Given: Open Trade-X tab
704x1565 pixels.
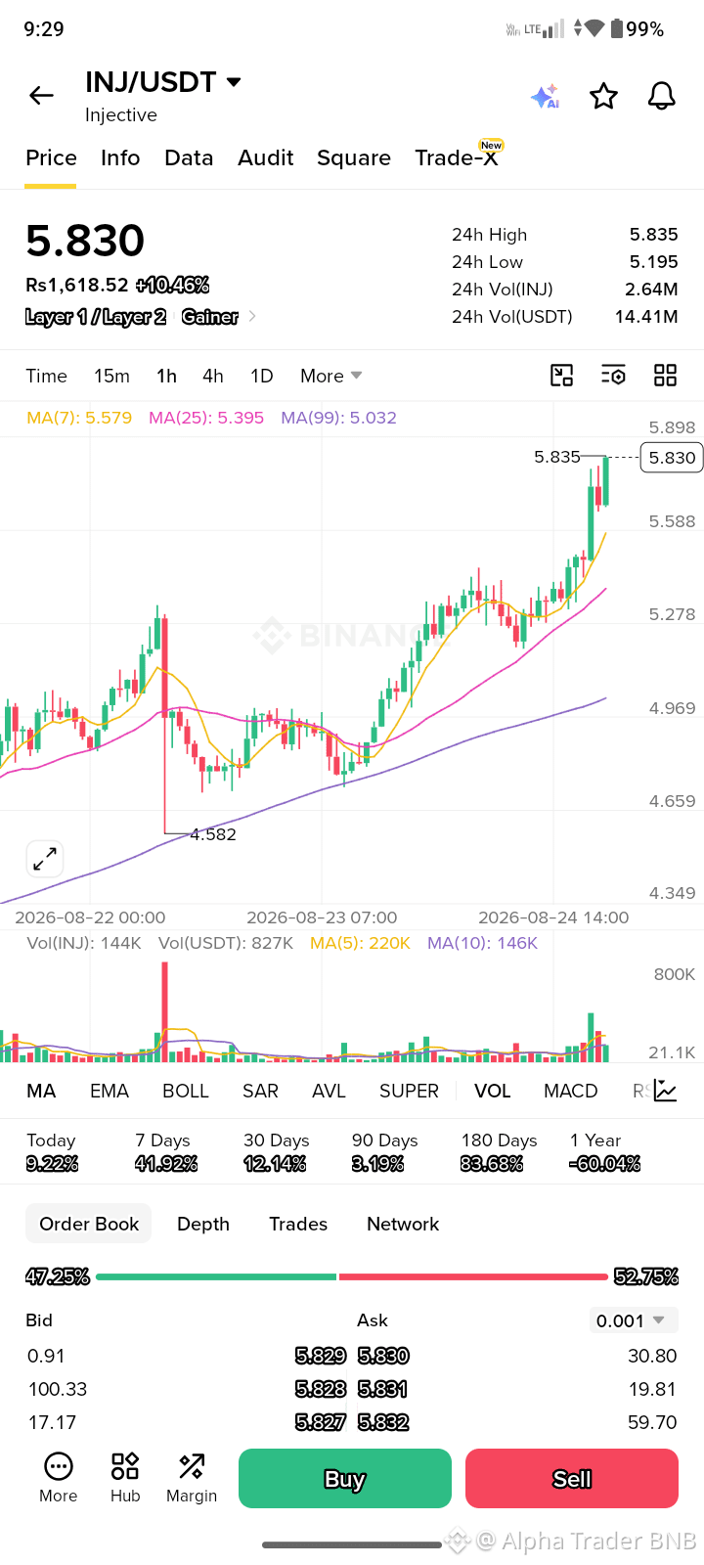Looking at the screenshot, I should click(x=457, y=157).
